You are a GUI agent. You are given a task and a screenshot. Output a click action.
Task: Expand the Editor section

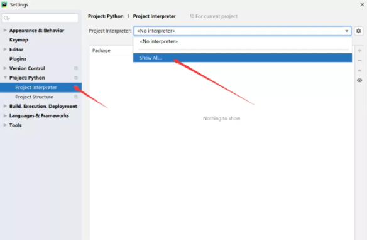5,50
